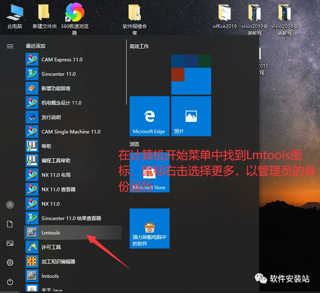
Task: Launch first Simcenter 11.0 icon
Action: 32,74
